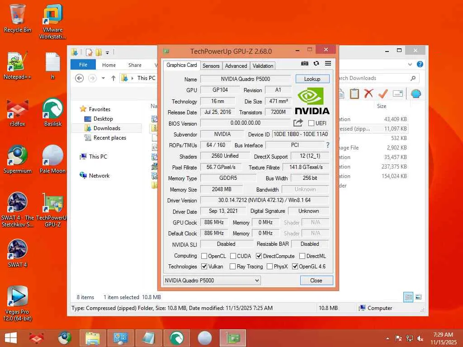Click the File Explorer taskbar icon

tap(92, 338)
